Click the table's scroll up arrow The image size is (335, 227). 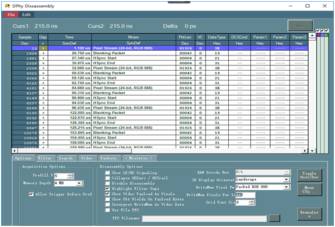click(x=312, y=36)
